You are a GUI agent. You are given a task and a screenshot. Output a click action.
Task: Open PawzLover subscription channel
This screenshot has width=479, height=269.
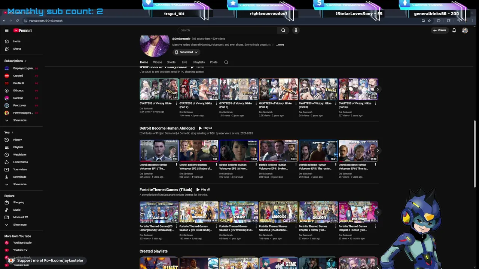19,105
